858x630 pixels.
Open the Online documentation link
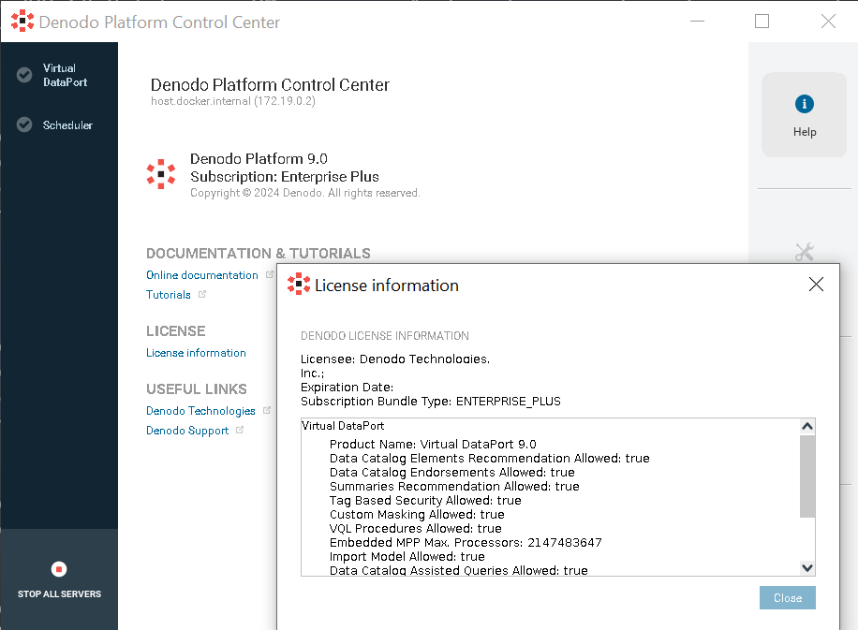[202, 275]
